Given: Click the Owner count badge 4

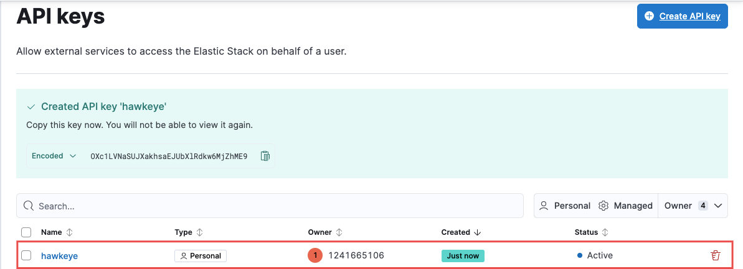Looking at the screenshot, I should pyautogui.click(x=703, y=206).
